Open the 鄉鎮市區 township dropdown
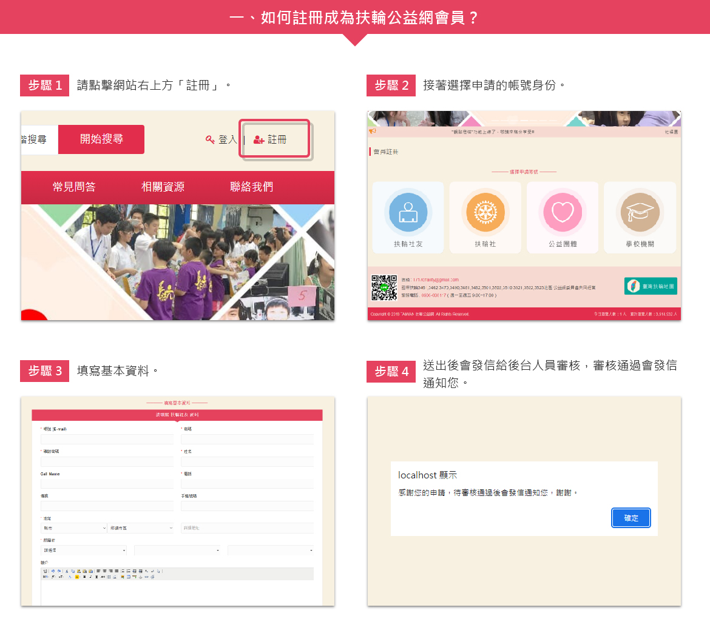 click(x=141, y=528)
